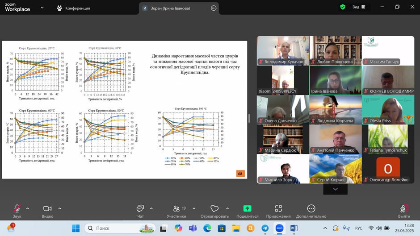Screen dimensions: 420x236
Task: Open options ellipsis on the Экран tab
Action: 214,8
